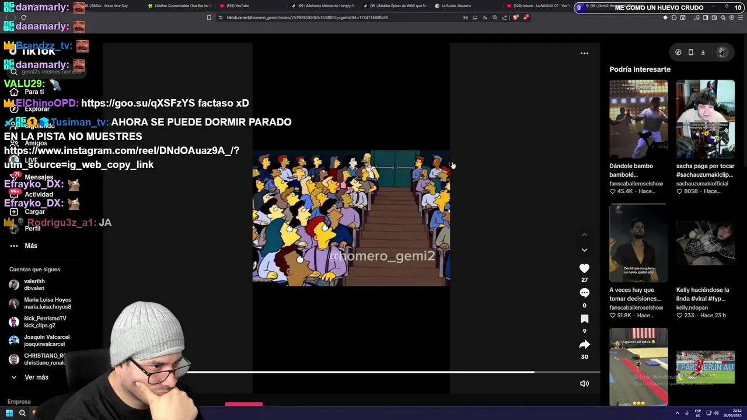Reload the page with browser refresh icon
747x420 pixels.
click(23, 17)
